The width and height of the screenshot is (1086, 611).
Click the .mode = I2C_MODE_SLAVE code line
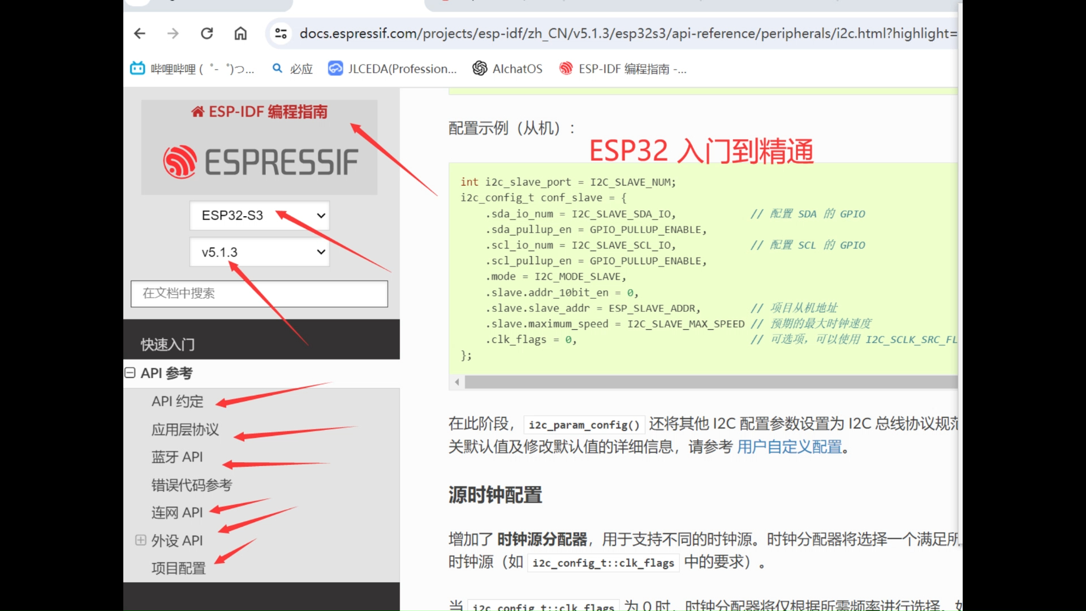tap(555, 277)
